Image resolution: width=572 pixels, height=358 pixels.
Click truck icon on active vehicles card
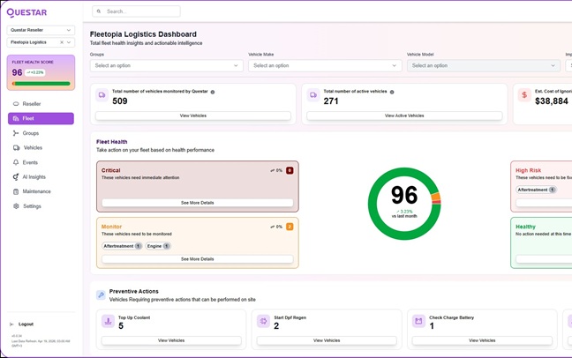point(313,95)
